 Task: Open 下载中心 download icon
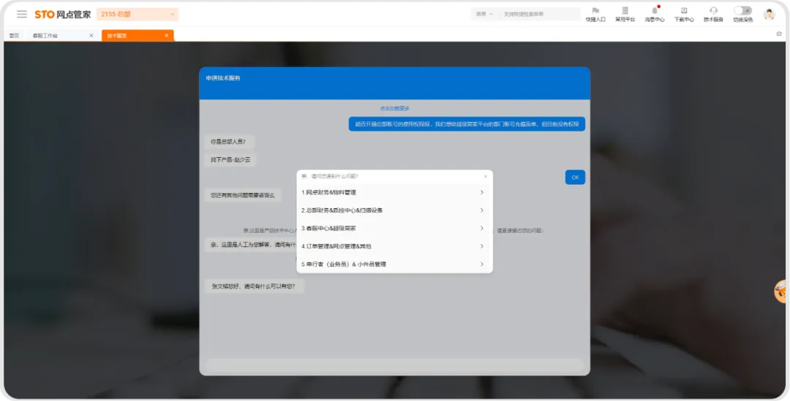pyautogui.click(x=684, y=15)
